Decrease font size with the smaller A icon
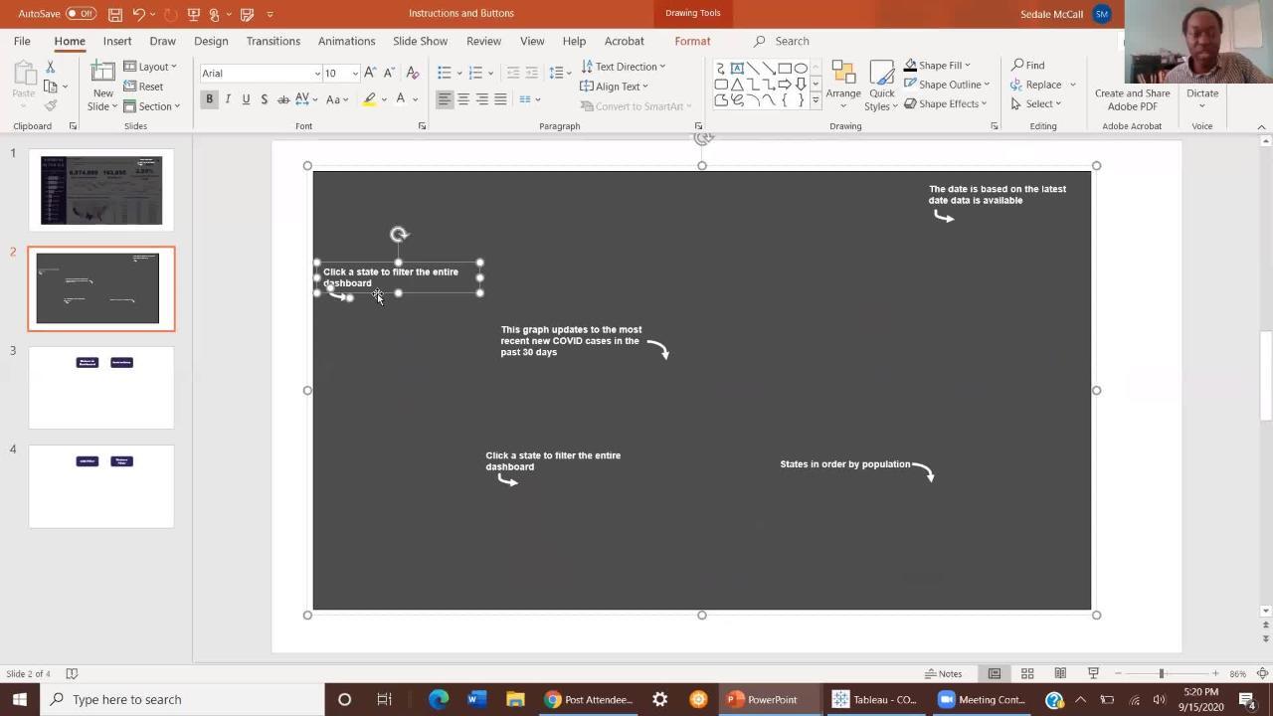This screenshot has width=1273, height=716. (388, 73)
